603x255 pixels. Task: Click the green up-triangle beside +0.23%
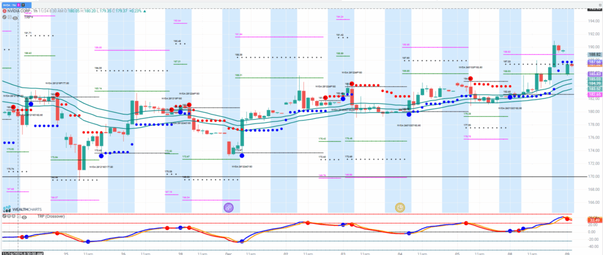(145, 11)
